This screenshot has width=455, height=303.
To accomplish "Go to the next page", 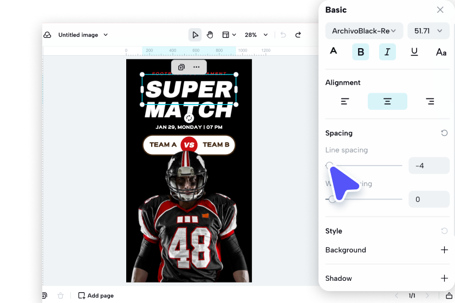I will (x=427, y=295).
